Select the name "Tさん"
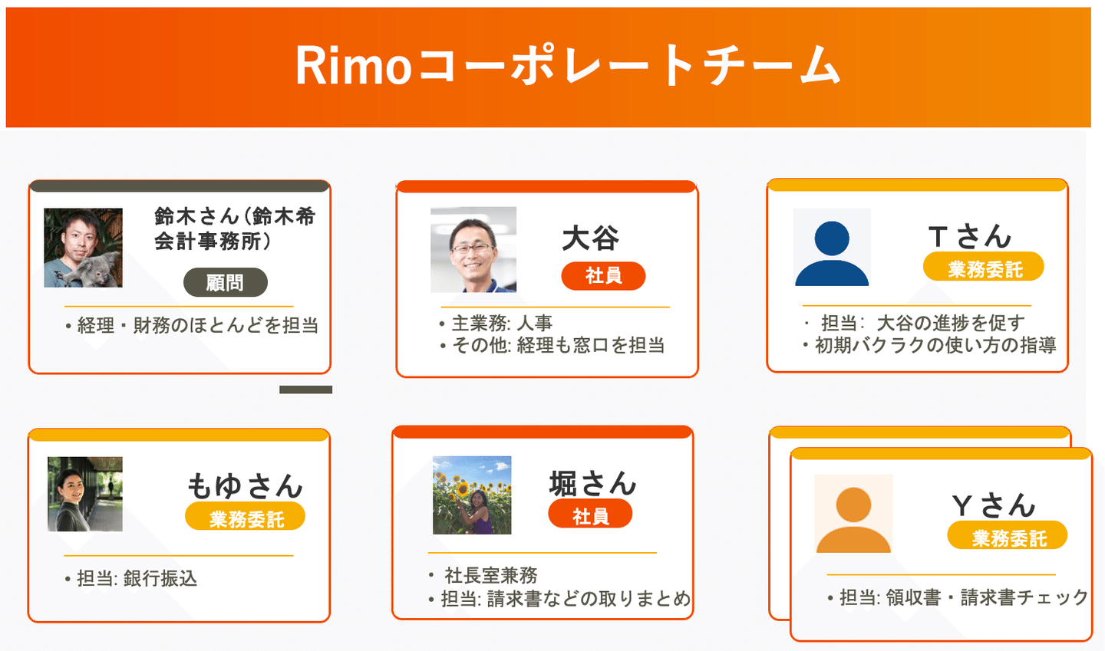 970,236
